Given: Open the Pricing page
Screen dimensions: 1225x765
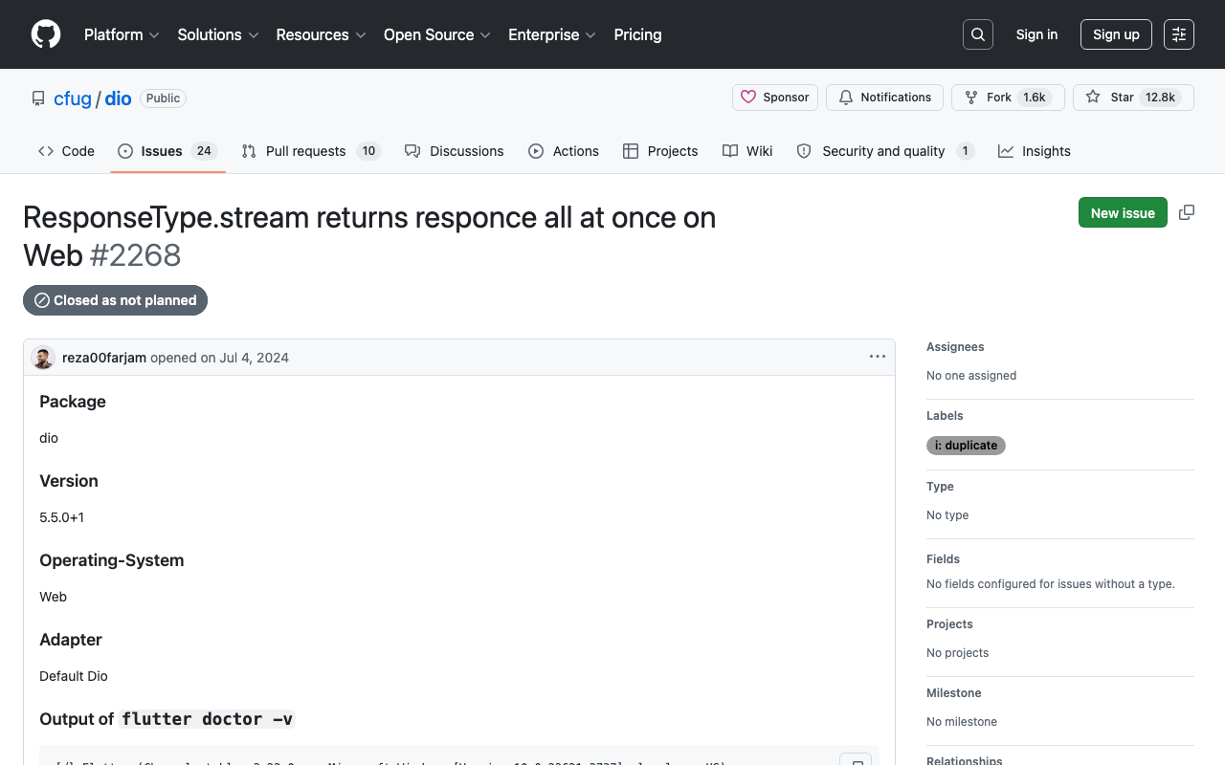Looking at the screenshot, I should [x=637, y=34].
